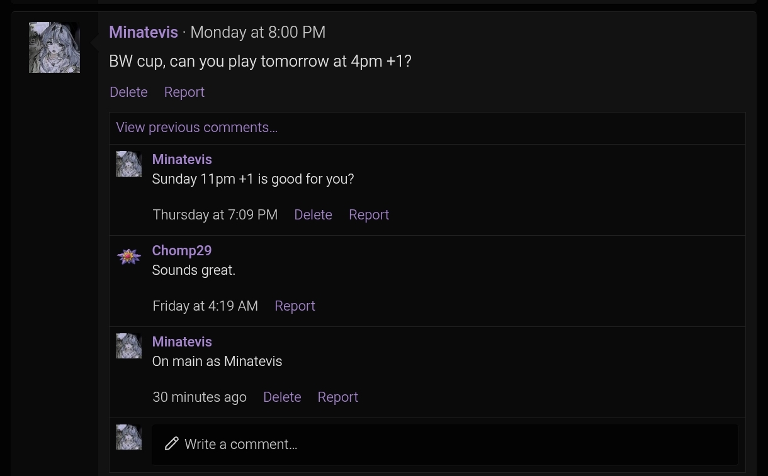The image size is (768, 476).
Task: Delete the 'On main as Minatevis' comment
Action: [282, 397]
